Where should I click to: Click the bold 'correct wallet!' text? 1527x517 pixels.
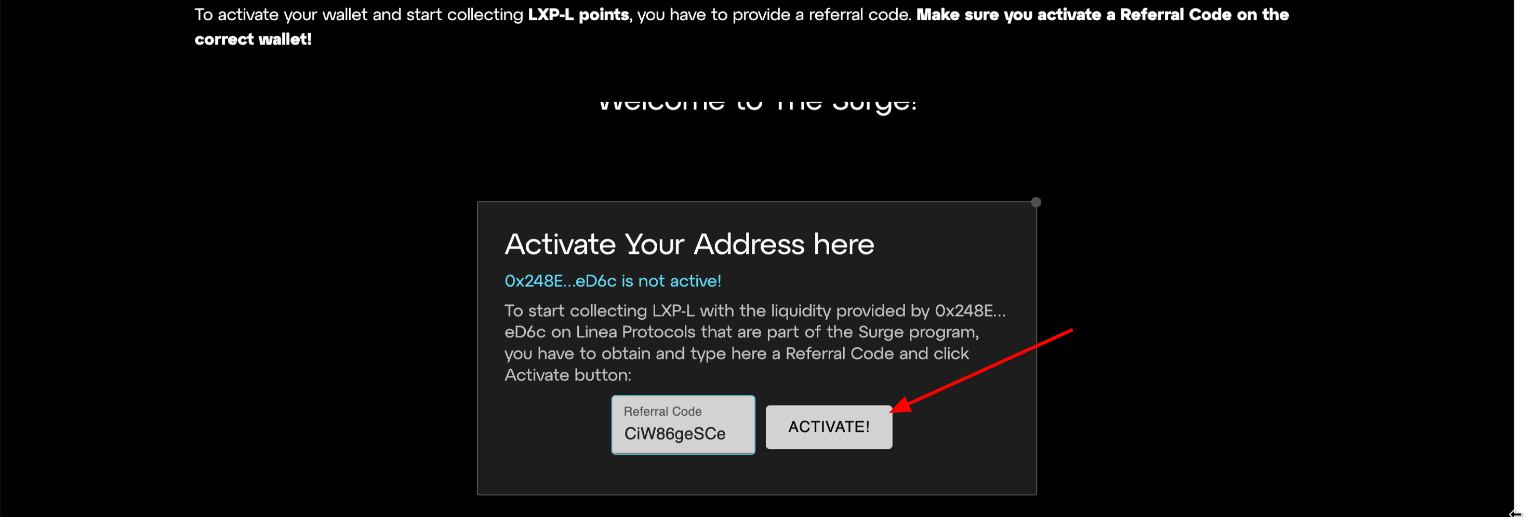(253, 39)
